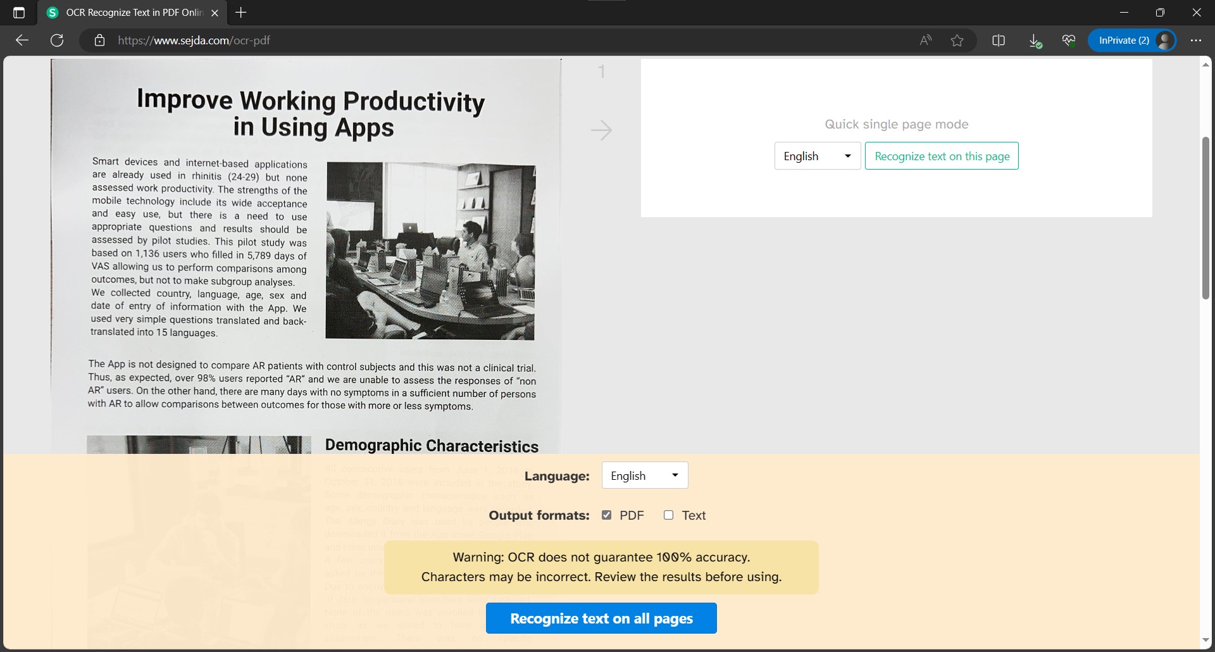Open the Downloads icon in toolbar
The image size is (1215, 652).
tap(1035, 41)
